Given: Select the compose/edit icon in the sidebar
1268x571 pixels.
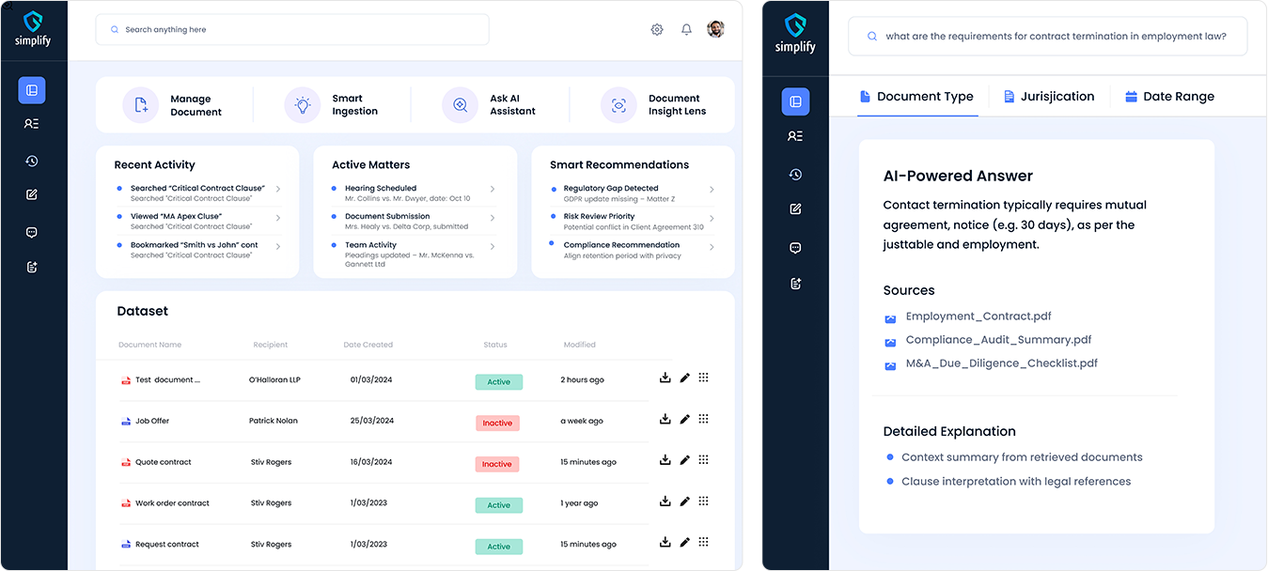Looking at the screenshot, I should [31, 194].
